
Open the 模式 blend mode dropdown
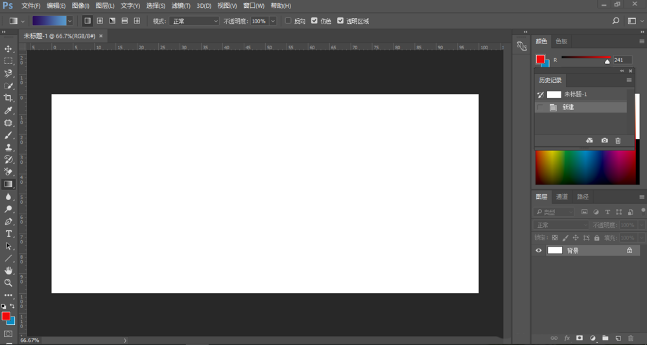[x=194, y=21]
